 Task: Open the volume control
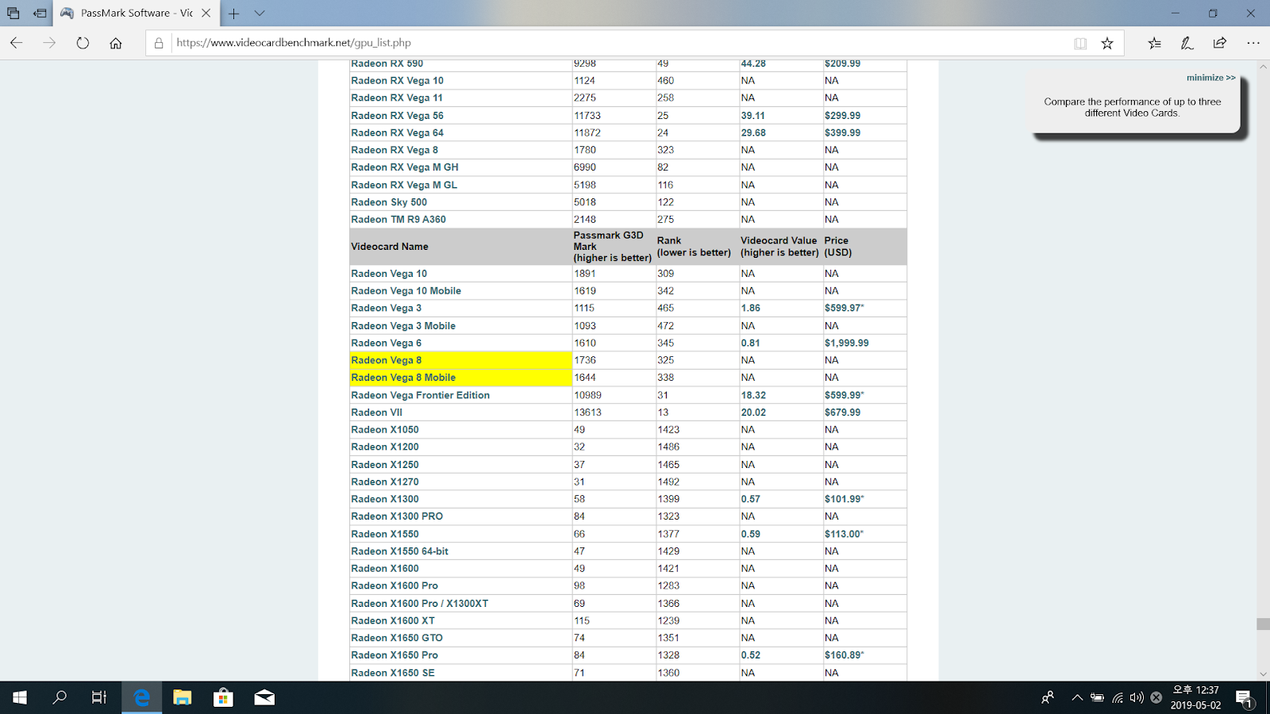[x=1137, y=697]
